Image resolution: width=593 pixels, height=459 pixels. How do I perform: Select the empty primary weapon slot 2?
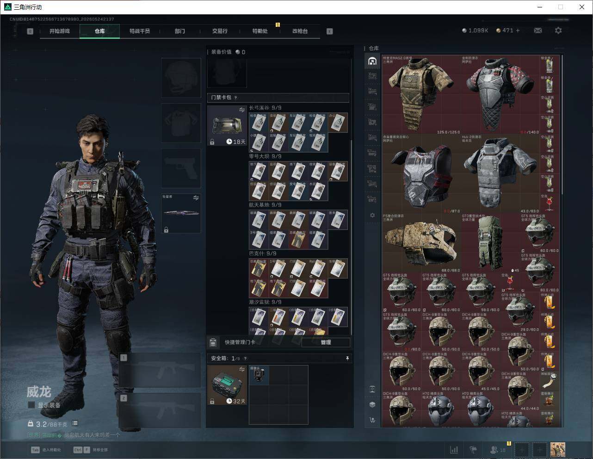160,410
